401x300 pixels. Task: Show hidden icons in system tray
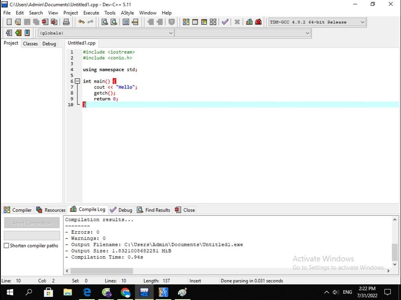(327, 292)
